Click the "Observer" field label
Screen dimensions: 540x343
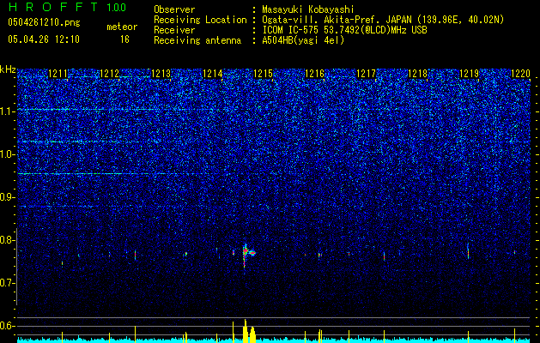pos(174,9)
